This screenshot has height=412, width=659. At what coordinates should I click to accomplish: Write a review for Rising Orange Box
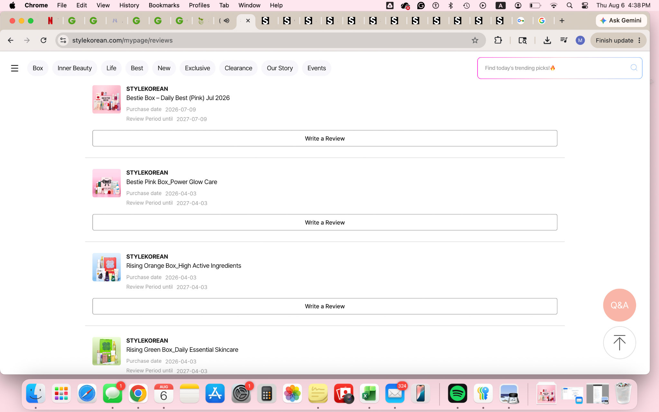pos(325,306)
